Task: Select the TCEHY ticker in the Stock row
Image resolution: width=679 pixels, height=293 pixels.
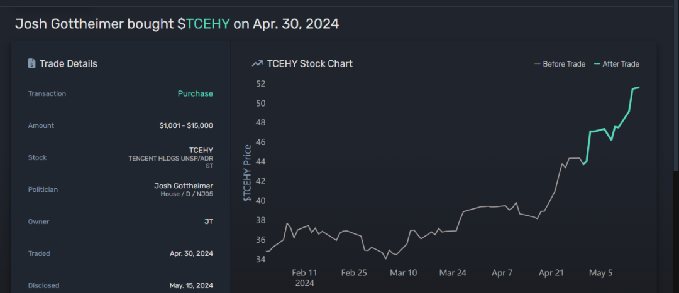Action: click(x=201, y=150)
